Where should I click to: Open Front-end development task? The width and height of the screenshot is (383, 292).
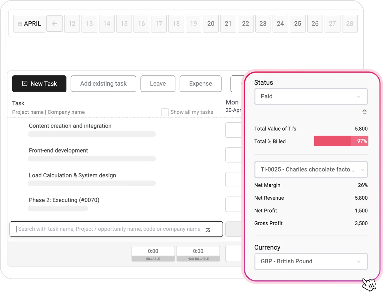(x=58, y=150)
